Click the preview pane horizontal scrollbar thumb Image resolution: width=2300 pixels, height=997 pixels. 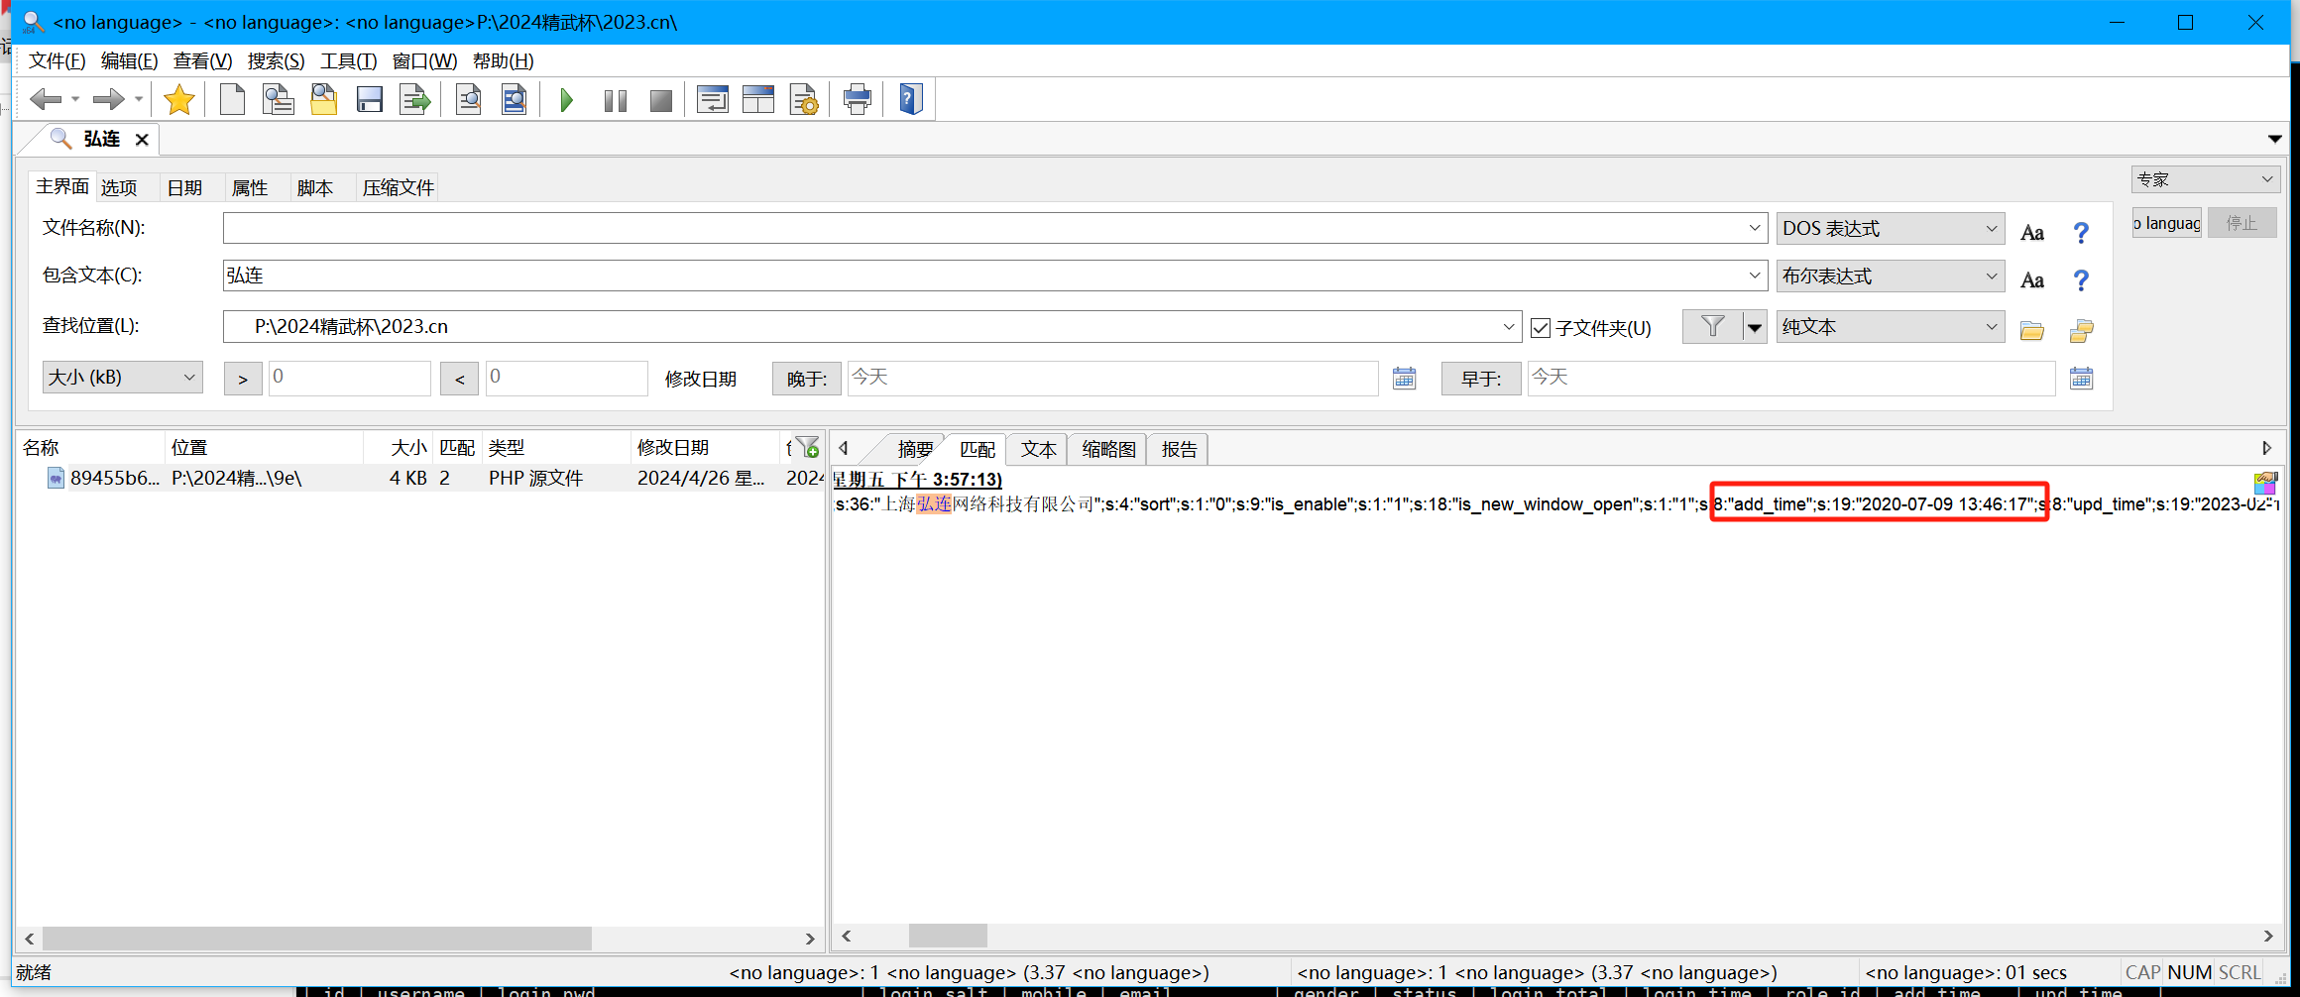[x=948, y=936]
